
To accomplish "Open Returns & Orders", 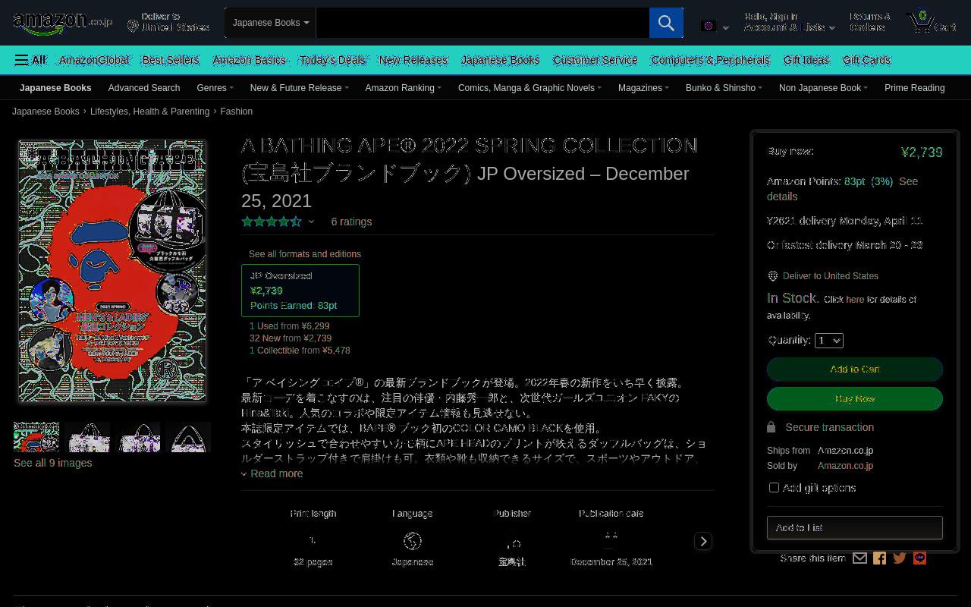I will [870, 22].
